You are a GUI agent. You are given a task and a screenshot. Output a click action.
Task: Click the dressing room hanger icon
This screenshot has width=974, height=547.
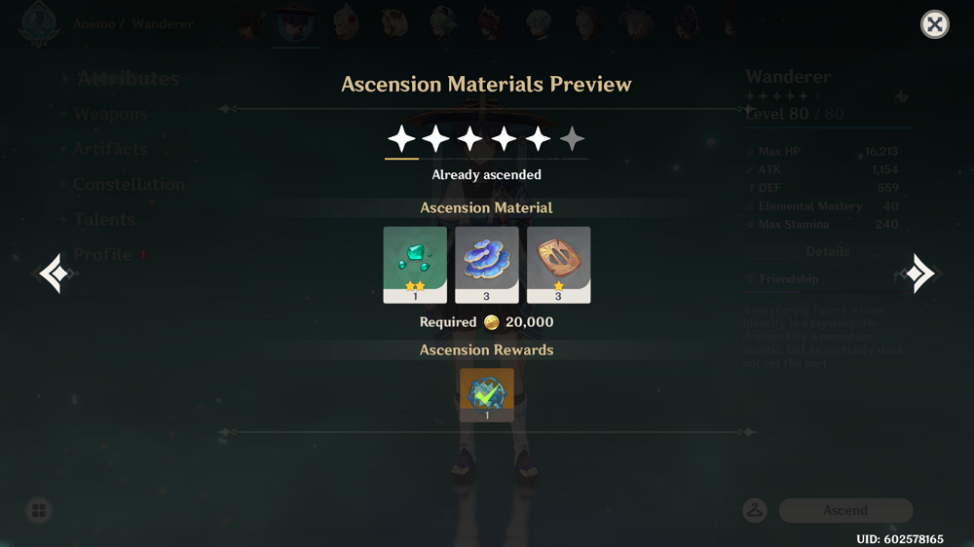coord(755,510)
